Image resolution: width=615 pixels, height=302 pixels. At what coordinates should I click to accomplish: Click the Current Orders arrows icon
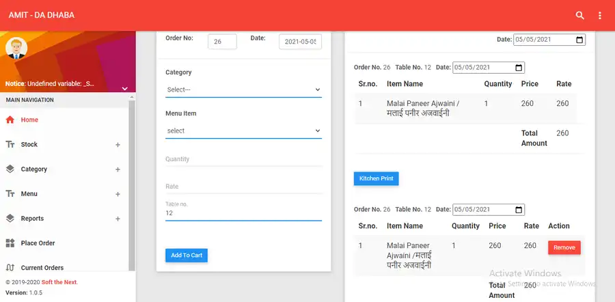10,268
